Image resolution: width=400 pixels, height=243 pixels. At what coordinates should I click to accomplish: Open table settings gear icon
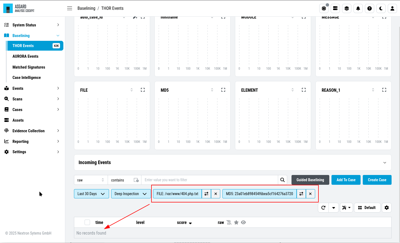(x=387, y=208)
